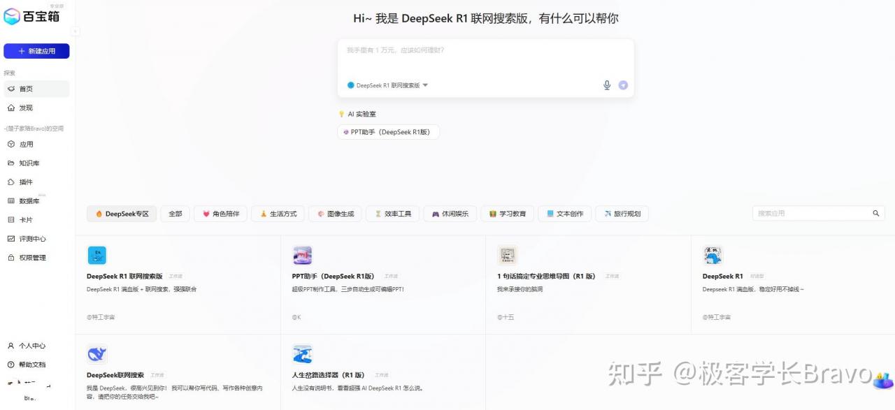Switch to the 图像生成 category tab
895x410 pixels.
[x=335, y=214]
